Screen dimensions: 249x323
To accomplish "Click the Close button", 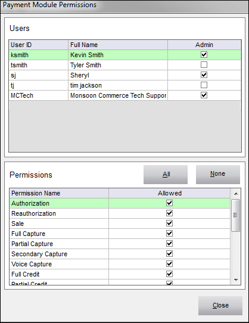I will [220, 306].
